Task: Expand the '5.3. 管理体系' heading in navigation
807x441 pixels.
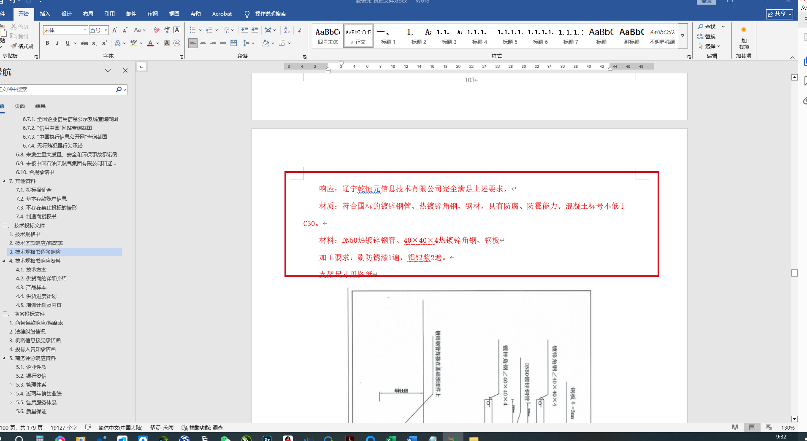Action: [x=11, y=385]
